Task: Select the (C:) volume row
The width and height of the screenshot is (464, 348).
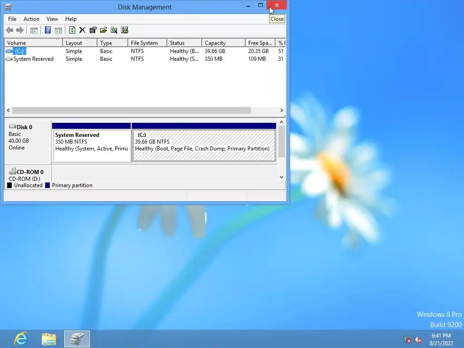Action: (145, 51)
